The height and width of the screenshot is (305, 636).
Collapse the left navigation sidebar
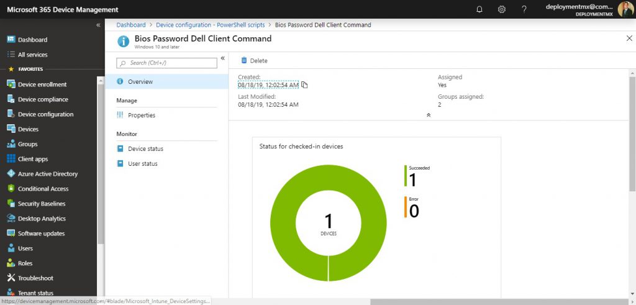pos(98,25)
